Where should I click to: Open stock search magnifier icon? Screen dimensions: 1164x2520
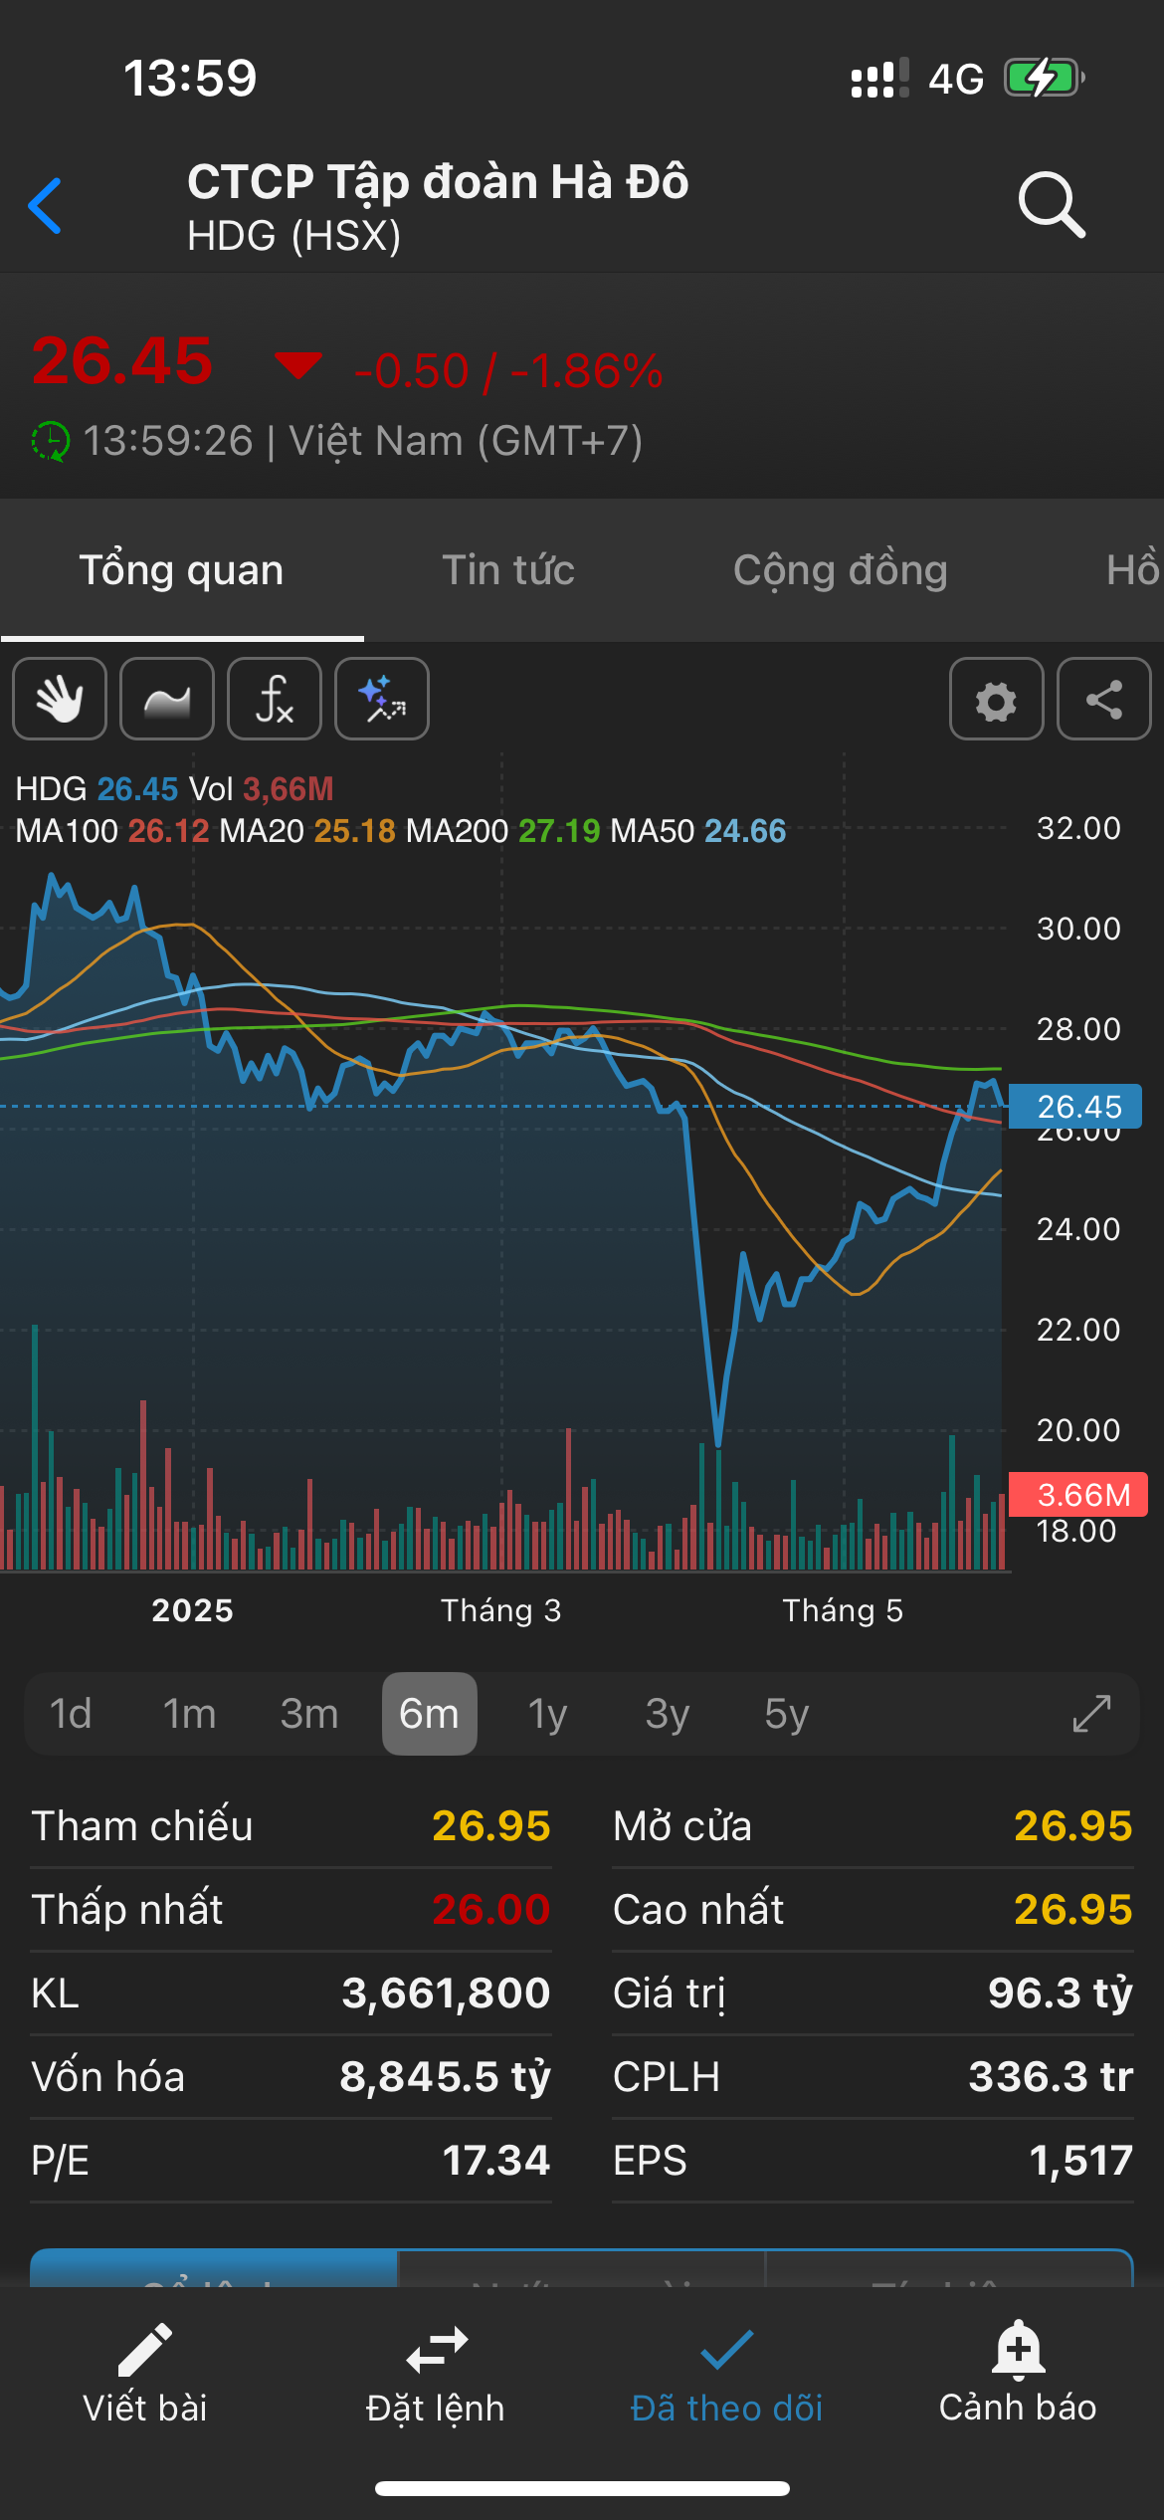pyautogui.click(x=1051, y=205)
